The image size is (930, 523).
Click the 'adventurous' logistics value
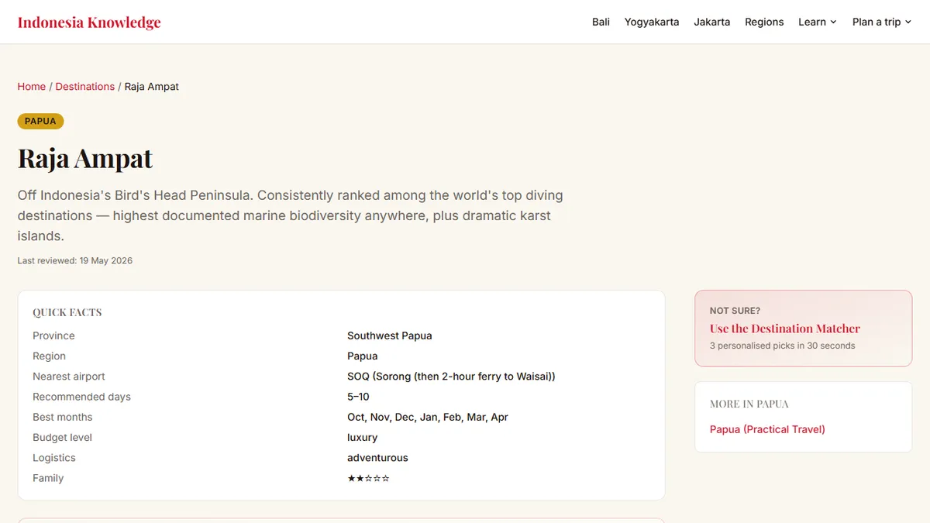click(x=377, y=458)
